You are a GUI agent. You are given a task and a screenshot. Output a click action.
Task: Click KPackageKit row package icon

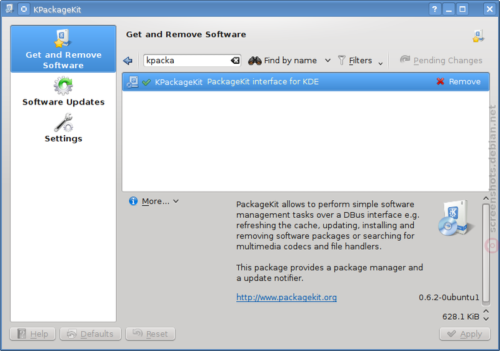pyautogui.click(x=132, y=82)
